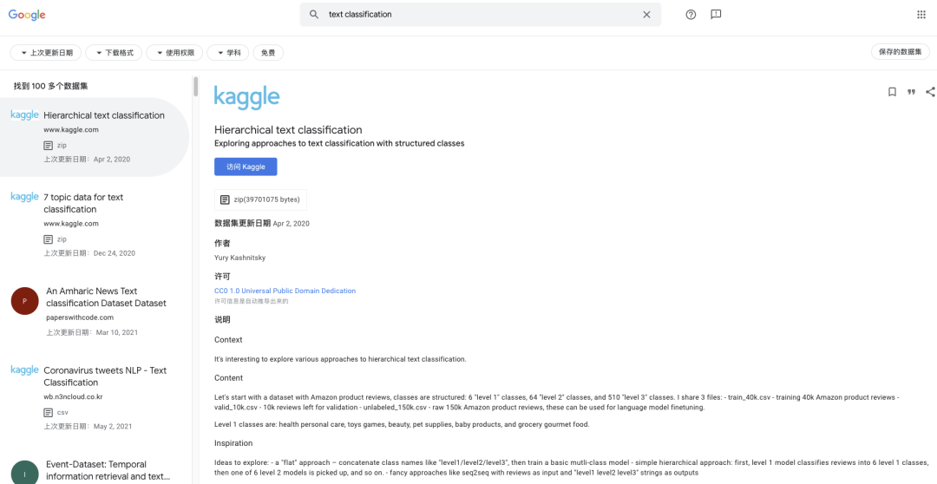Image resolution: width=937 pixels, height=484 pixels.
Task: Bookmark this dataset with the save icon
Action: coord(892,92)
